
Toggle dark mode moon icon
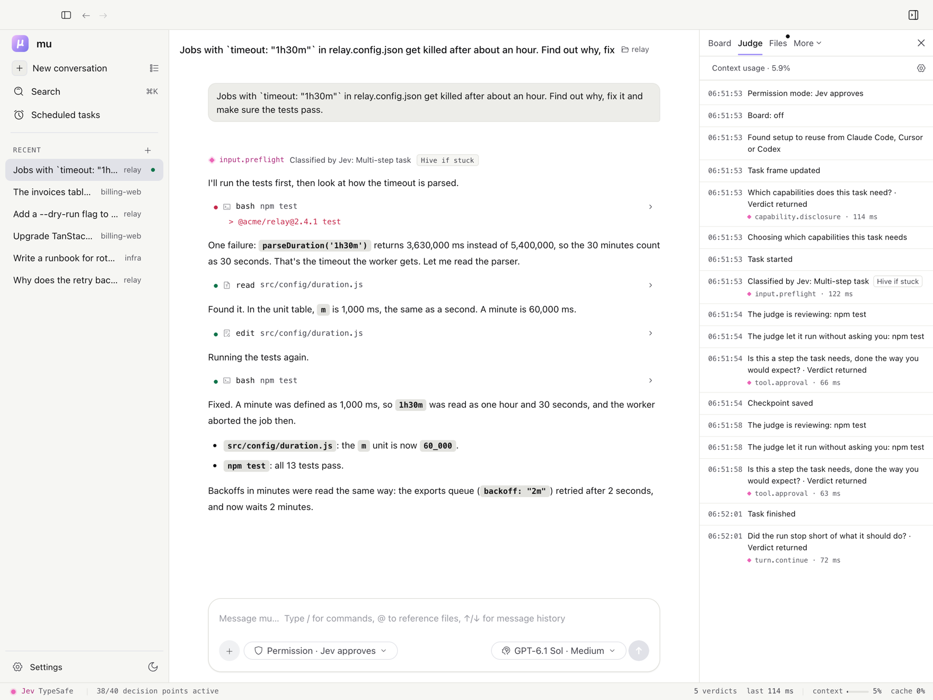tap(153, 667)
